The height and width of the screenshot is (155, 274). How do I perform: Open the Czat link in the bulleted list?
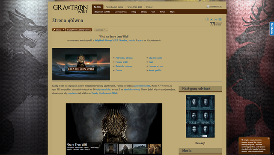tap(151, 62)
